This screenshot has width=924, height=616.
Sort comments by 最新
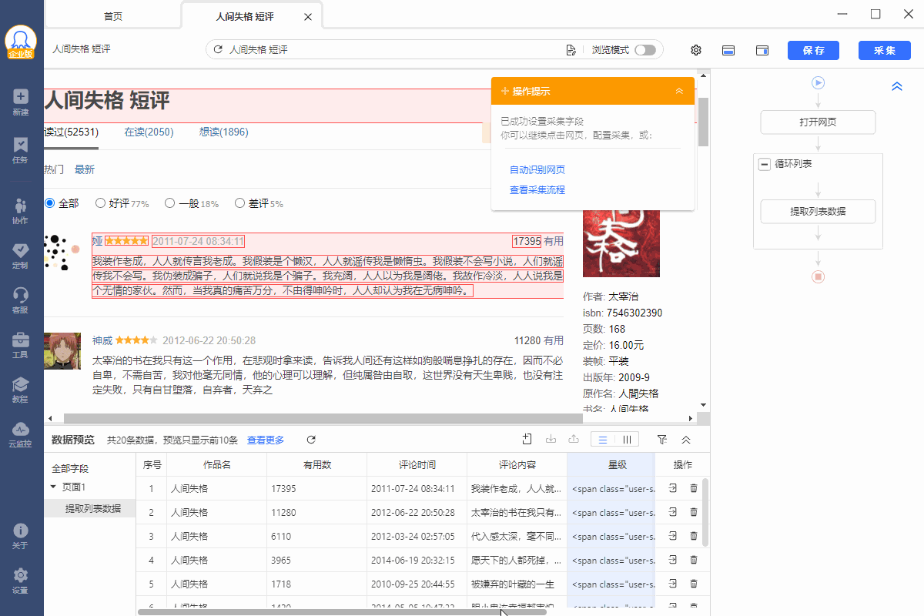[85, 169]
